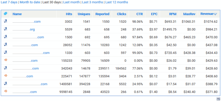Click the orange redirect arrow in 225471 hits row

(x=6, y=76)
